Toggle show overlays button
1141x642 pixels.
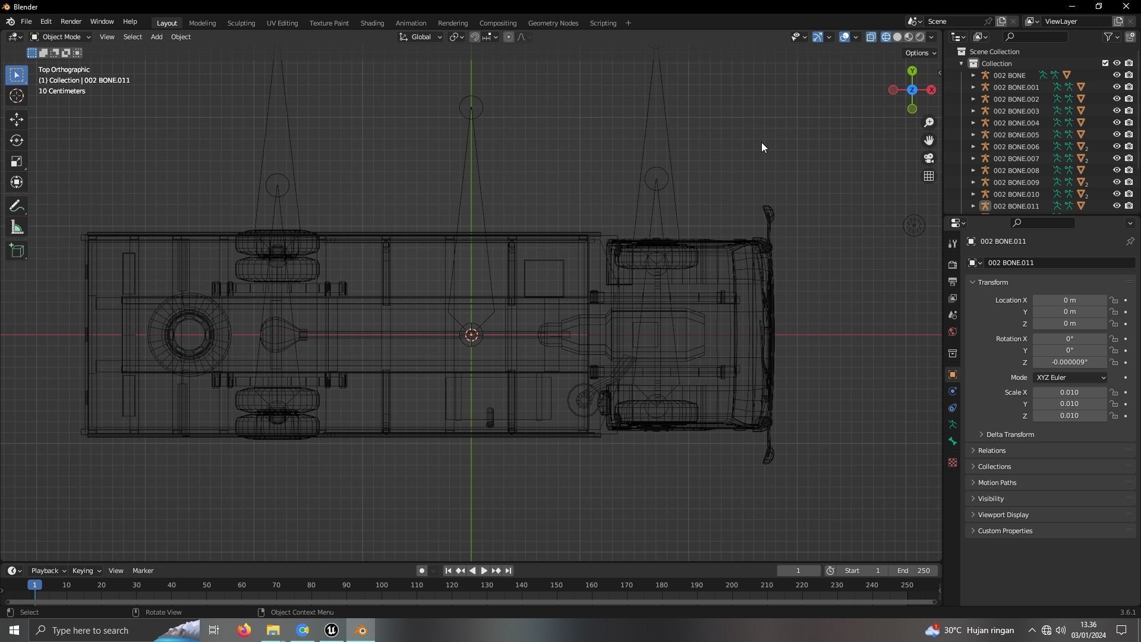coord(844,37)
